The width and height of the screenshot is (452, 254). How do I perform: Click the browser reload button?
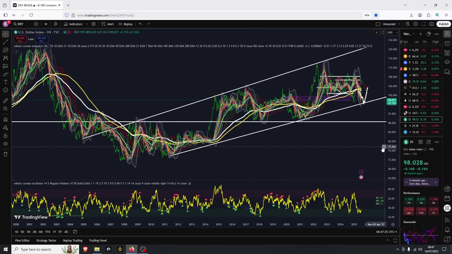(31, 15)
